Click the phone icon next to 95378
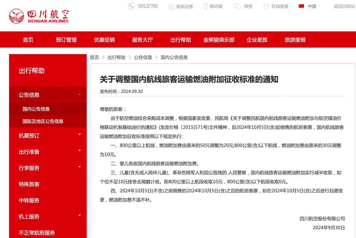The width and height of the screenshot is (356, 238). (132, 6)
